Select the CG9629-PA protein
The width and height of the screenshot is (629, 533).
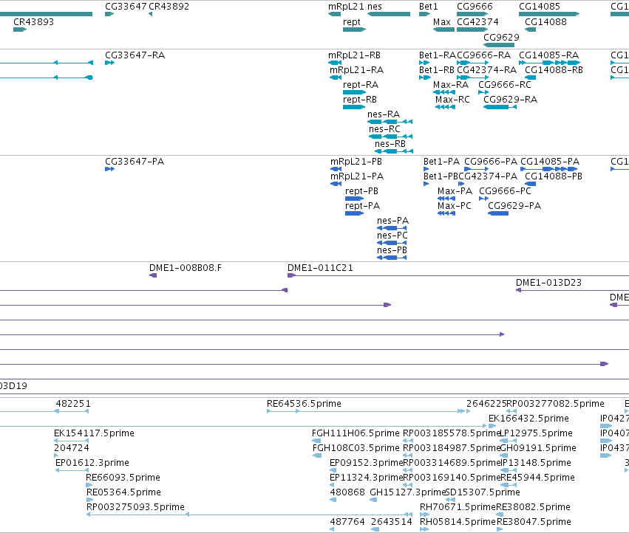(498, 213)
